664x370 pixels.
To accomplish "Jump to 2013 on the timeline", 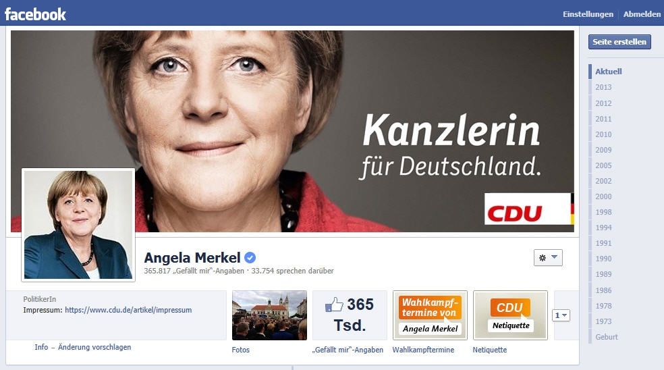I will 603,87.
